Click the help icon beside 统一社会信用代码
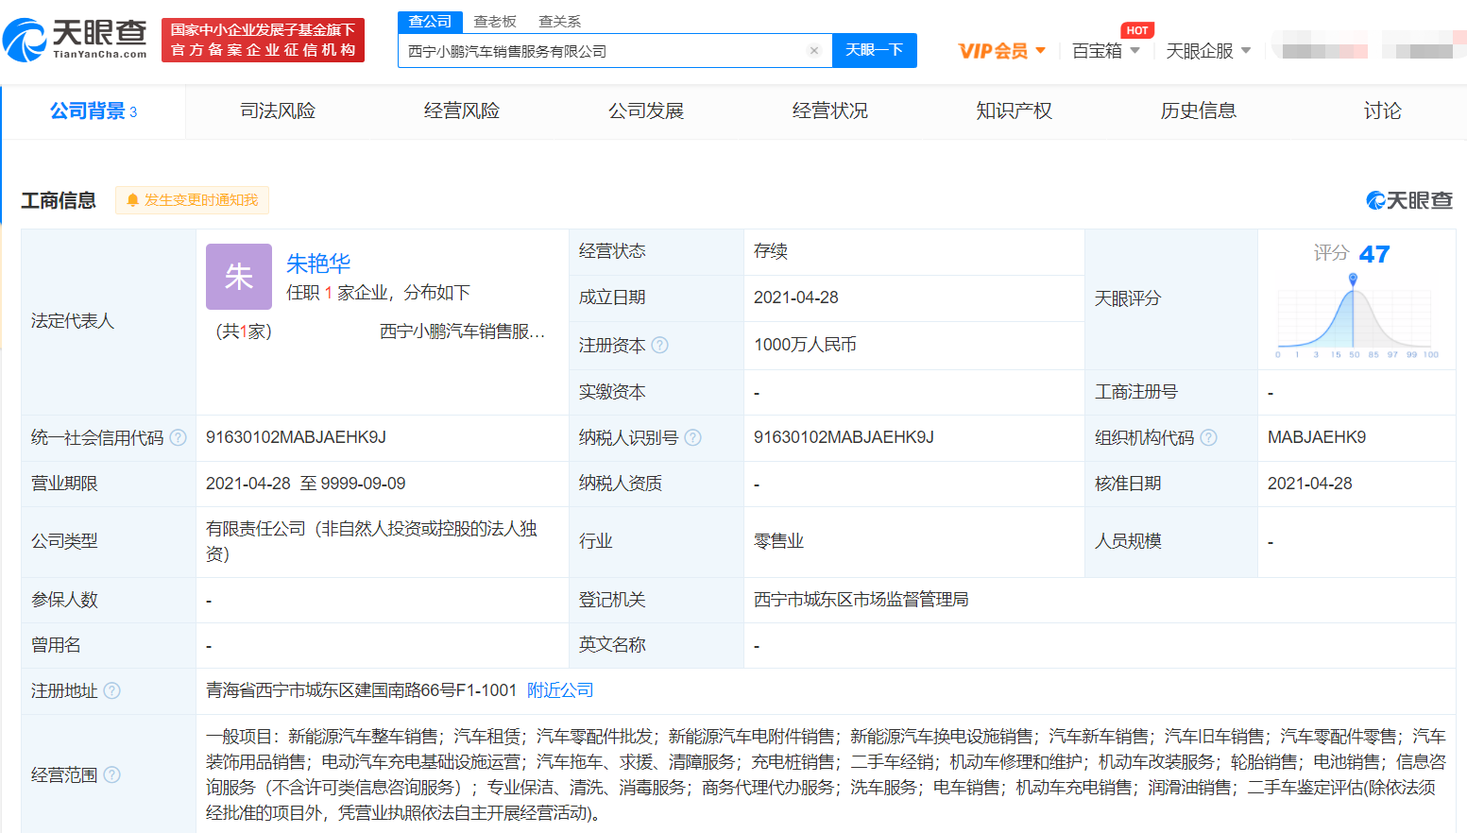Viewport: 1467px width, 833px height. tap(178, 438)
